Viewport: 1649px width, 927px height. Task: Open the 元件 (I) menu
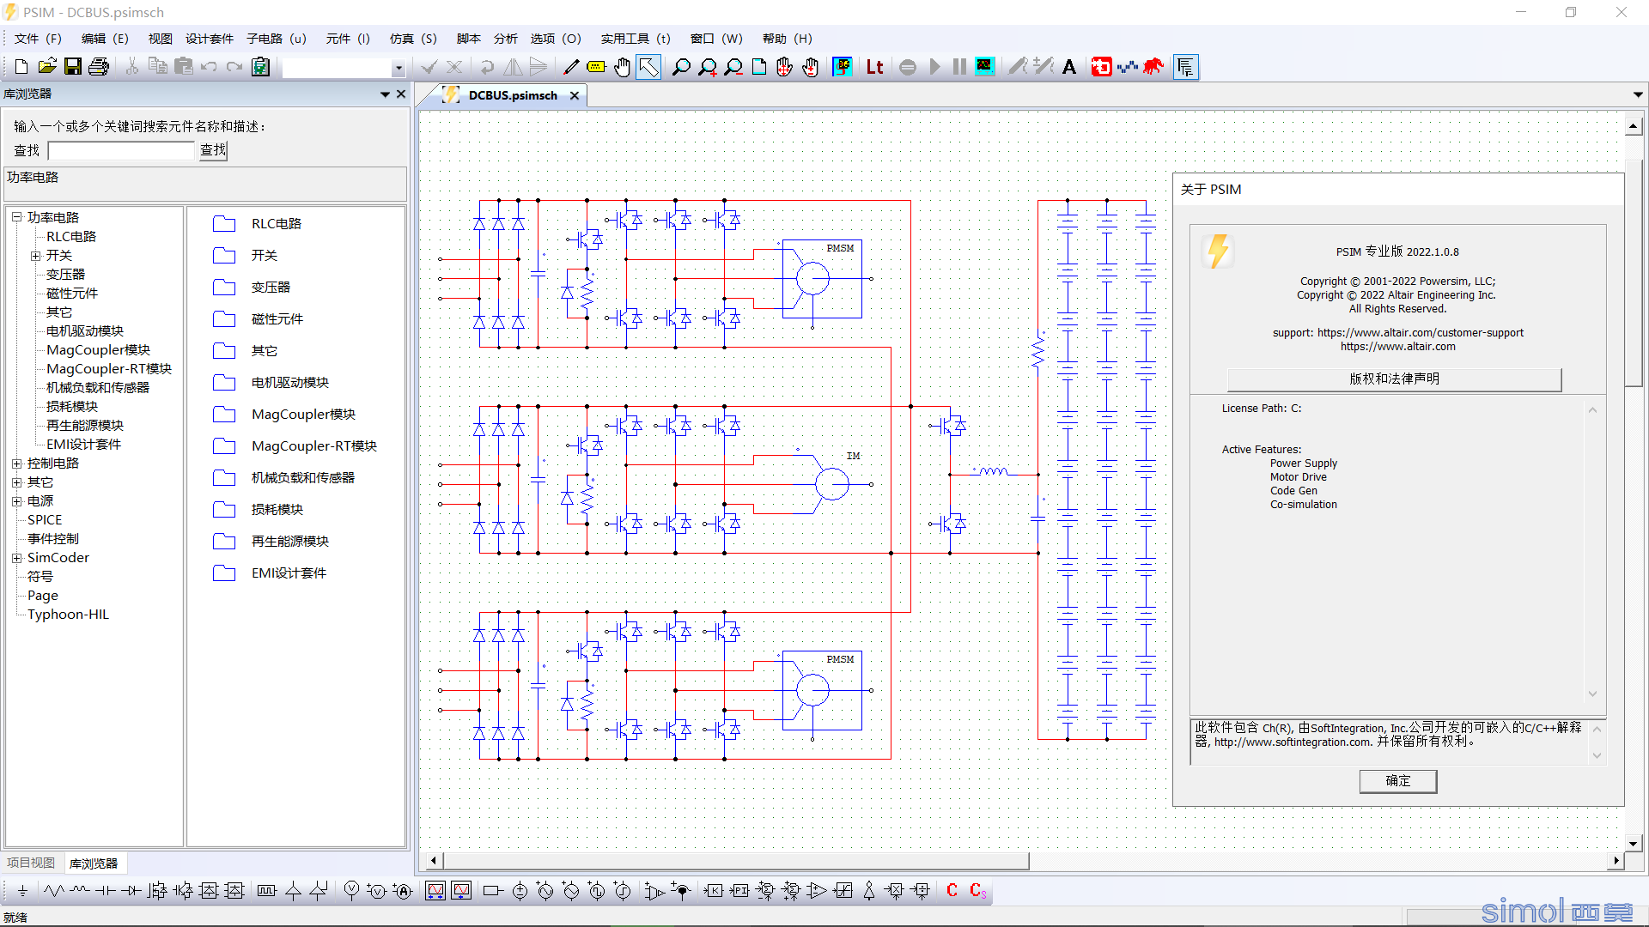(x=348, y=39)
